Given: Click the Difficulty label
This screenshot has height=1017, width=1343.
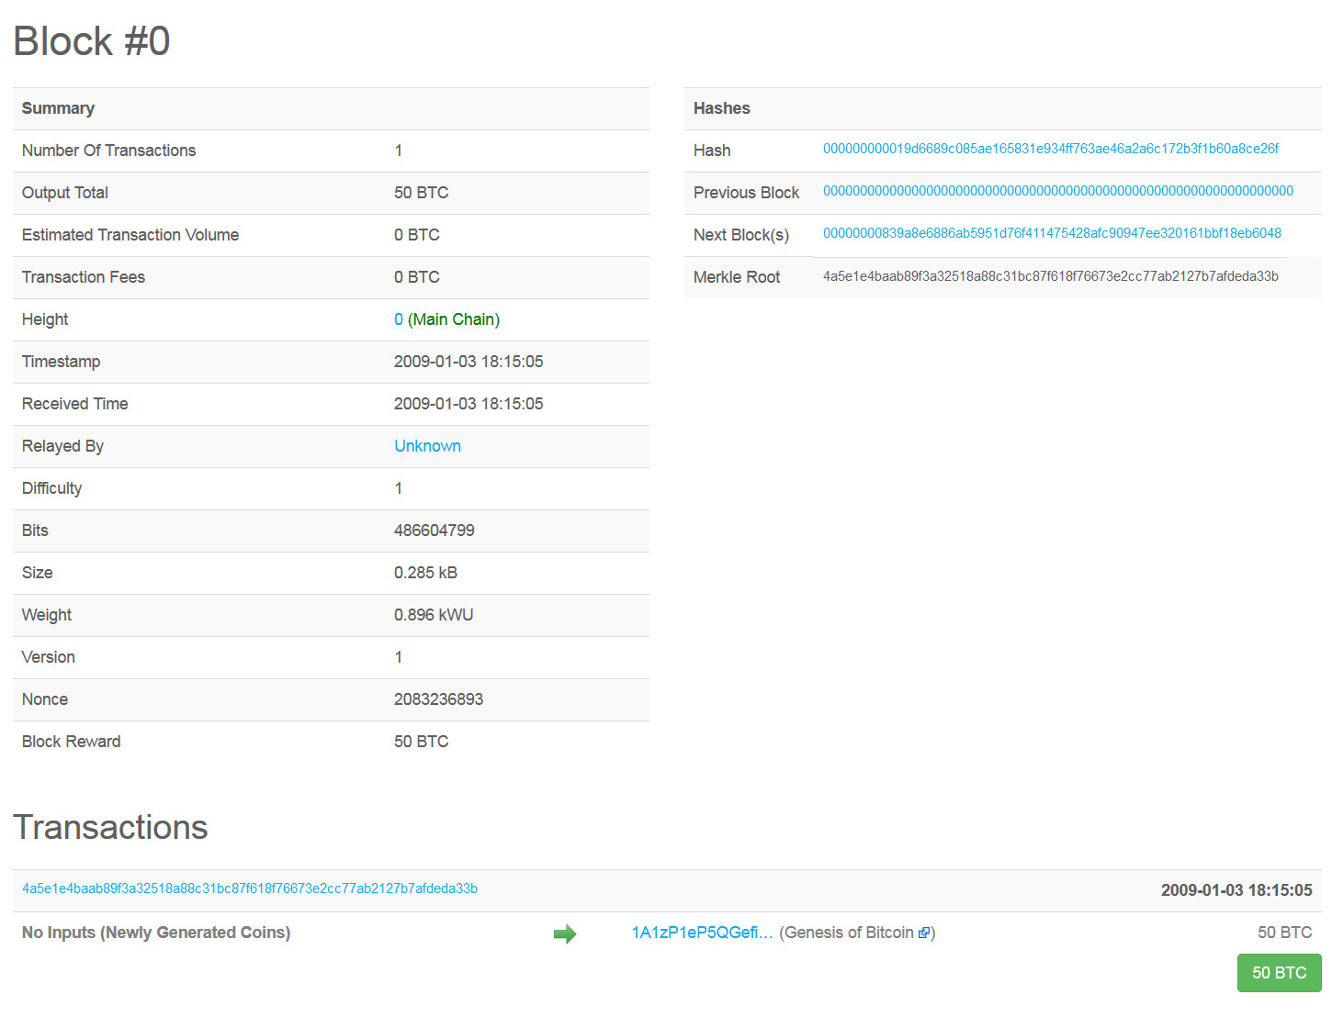Looking at the screenshot, I should tap(52, 488).
